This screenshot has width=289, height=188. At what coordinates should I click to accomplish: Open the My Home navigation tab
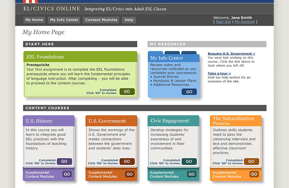coord(34,20)
